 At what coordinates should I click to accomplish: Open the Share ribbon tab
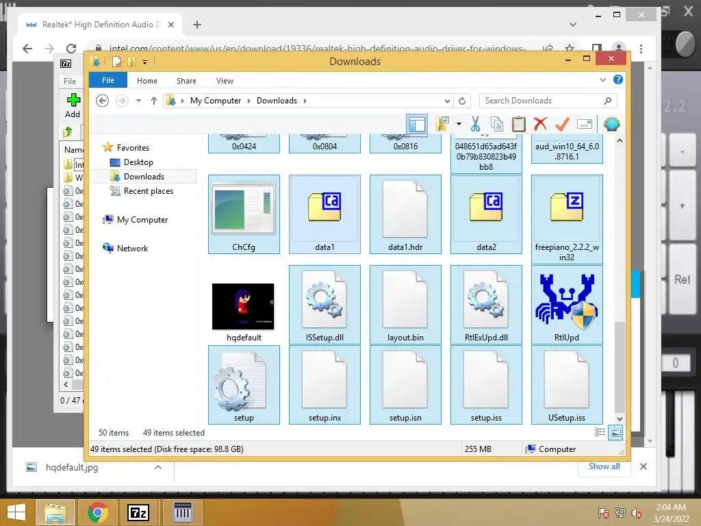coord(186,81)
